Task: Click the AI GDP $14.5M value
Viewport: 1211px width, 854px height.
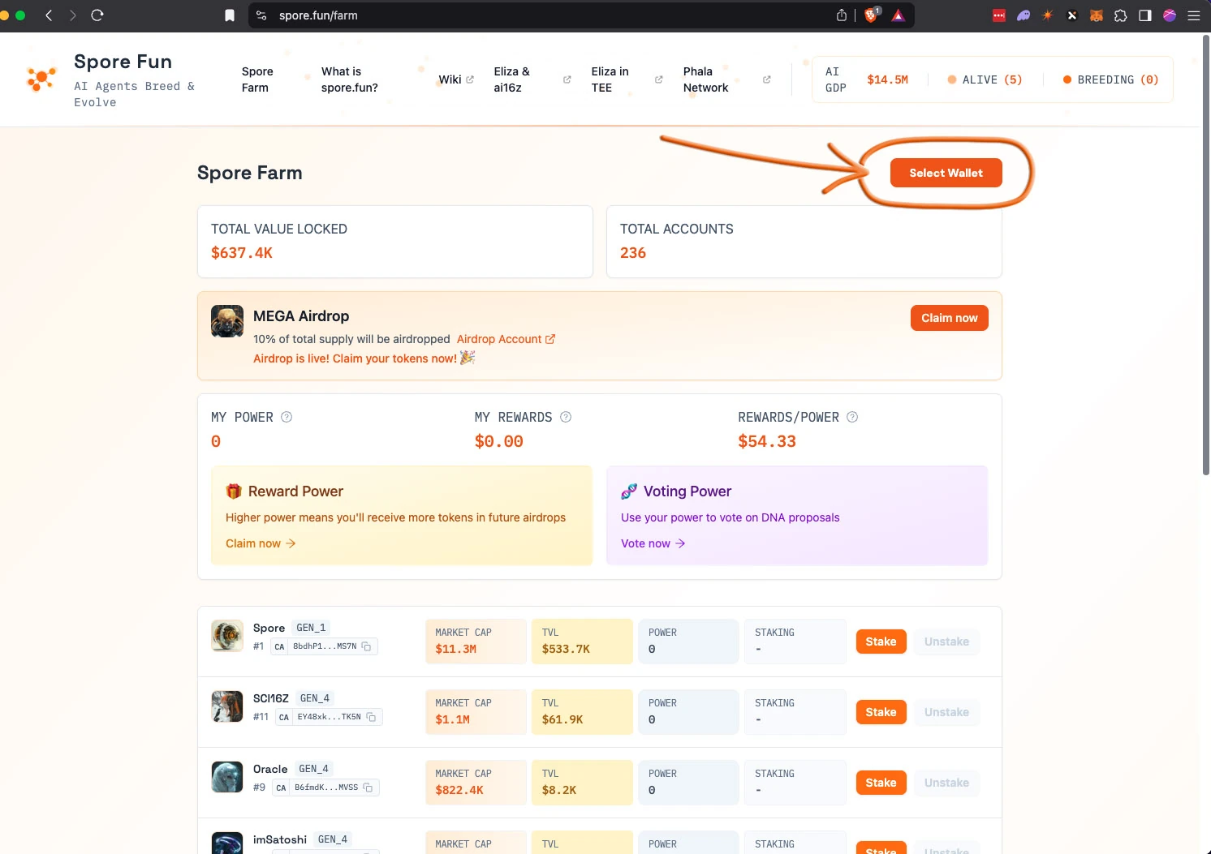Action: pyautogui.click(x=888, y=79)
